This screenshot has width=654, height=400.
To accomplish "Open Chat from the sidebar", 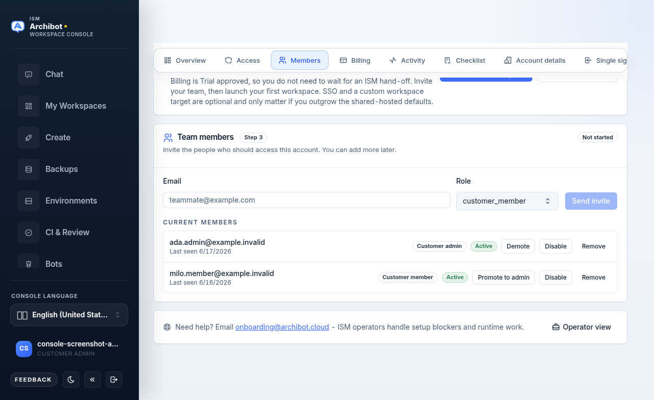I will click(x=69, y=74).
